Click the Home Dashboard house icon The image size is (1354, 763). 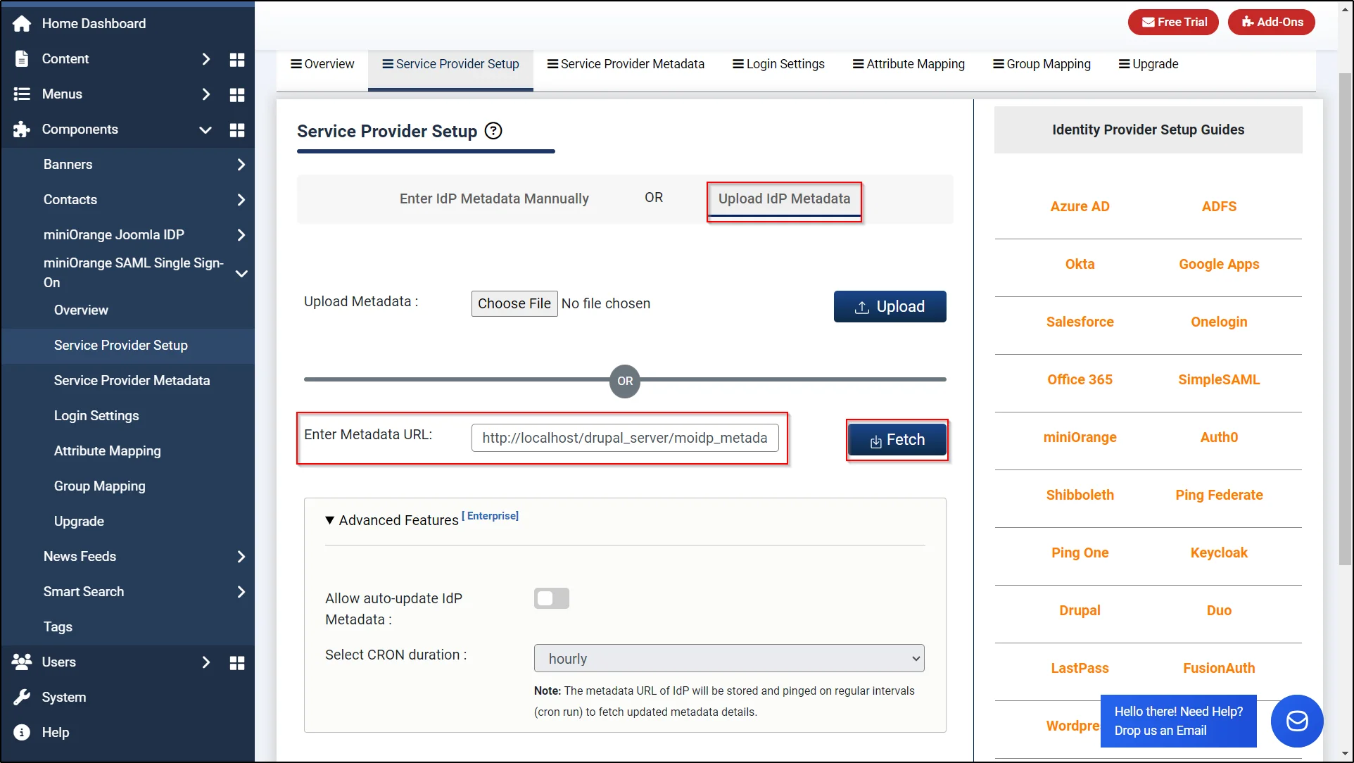[22, 24]
